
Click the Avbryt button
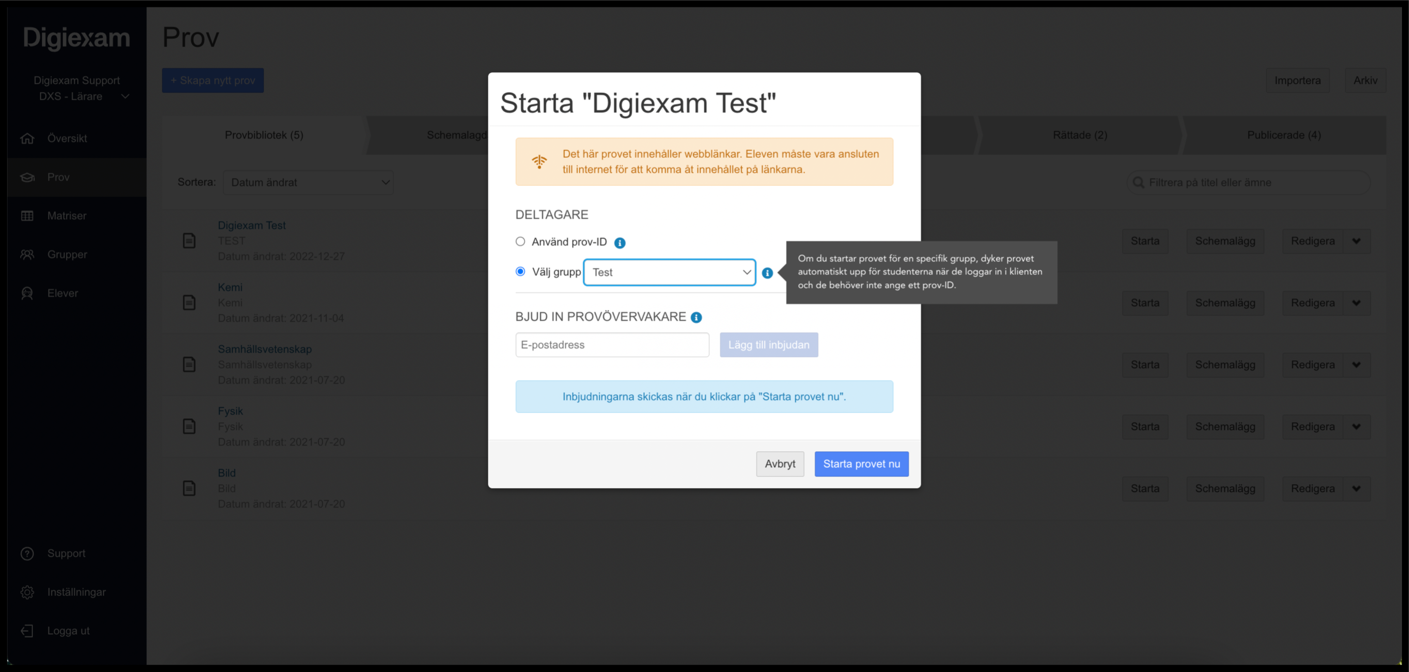(x=780, y=464)
